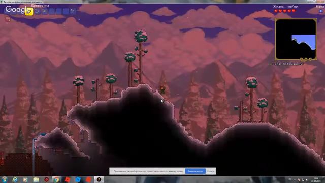Click the blue mana star

(x=321, y=11)
